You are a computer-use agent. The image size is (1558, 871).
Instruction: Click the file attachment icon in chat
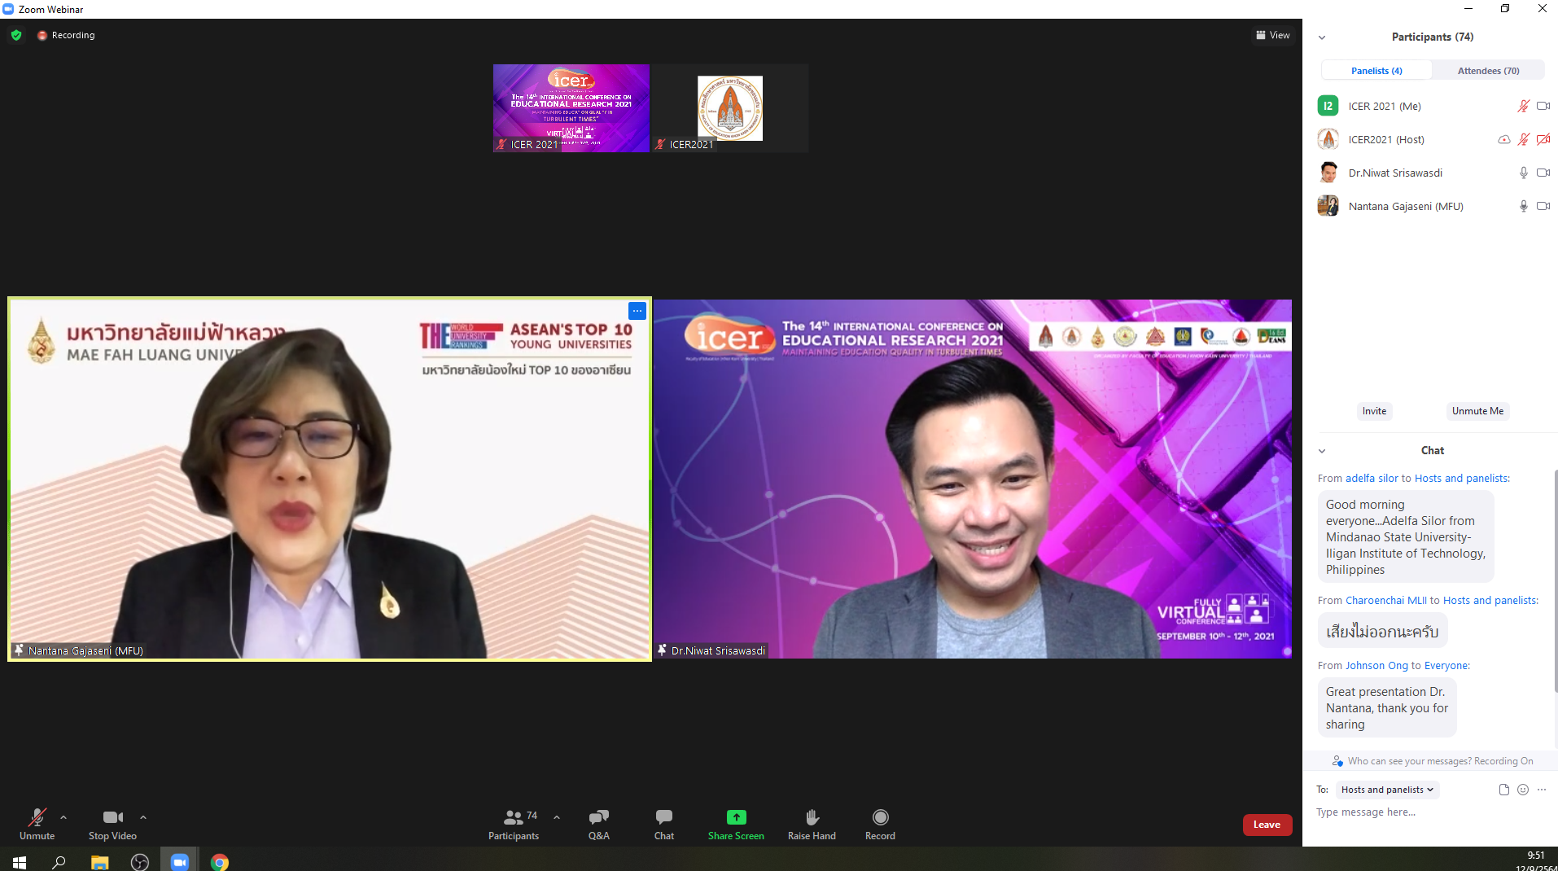[x=1503, y=790]
